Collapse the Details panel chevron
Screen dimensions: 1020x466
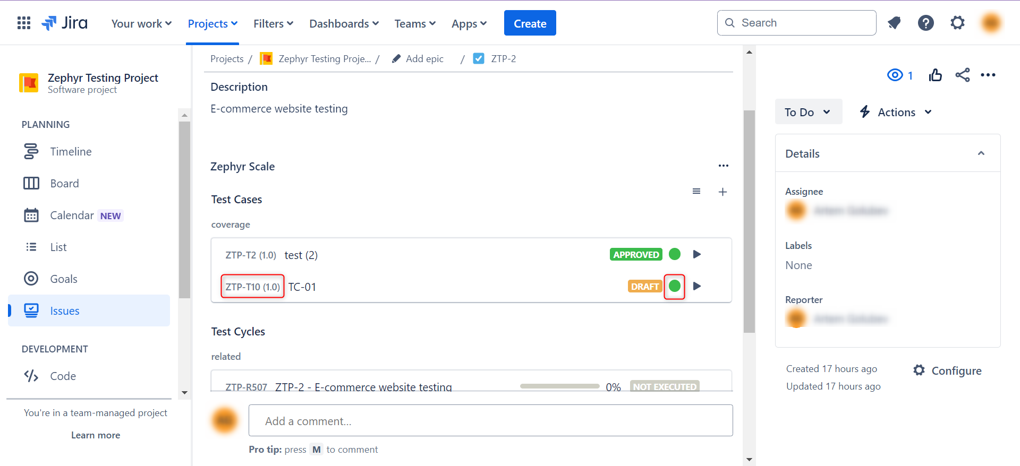click(981, 154)
